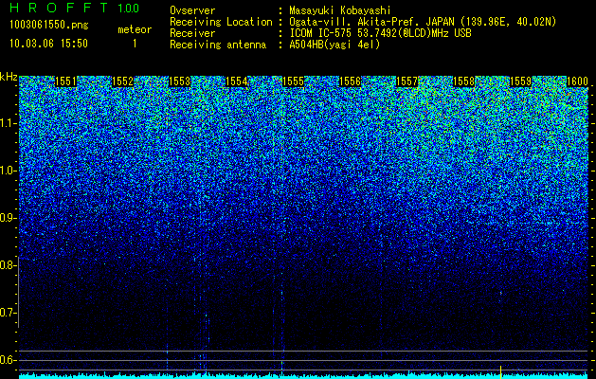Click the Receiver field label
Screen dimensions: 596x379
click(x=192, y=33)
